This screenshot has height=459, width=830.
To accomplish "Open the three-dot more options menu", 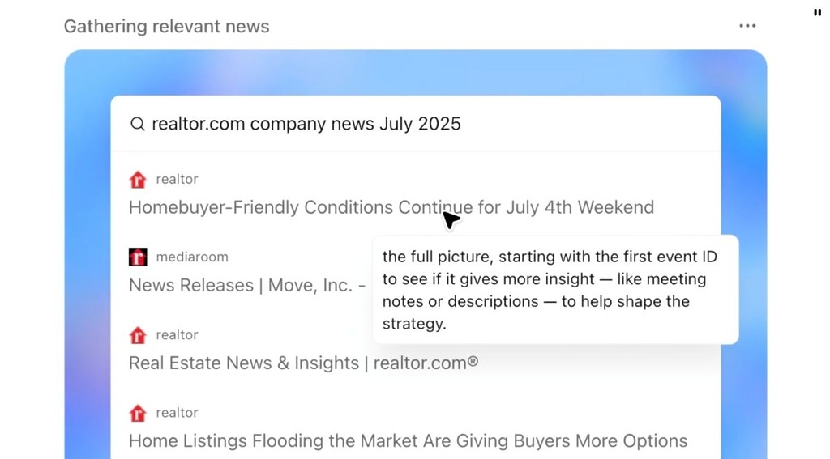I will click(x=747, y=26).
